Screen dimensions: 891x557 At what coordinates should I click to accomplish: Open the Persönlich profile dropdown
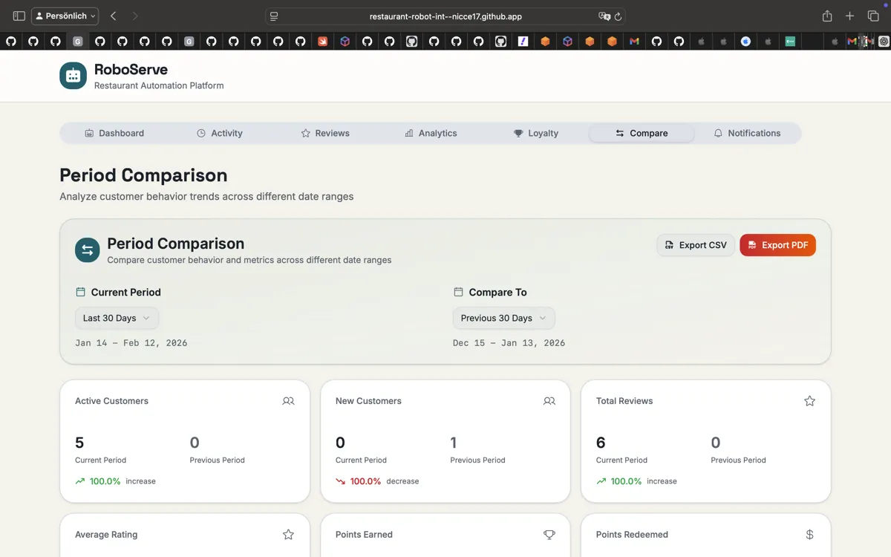(x=65, y=16)
